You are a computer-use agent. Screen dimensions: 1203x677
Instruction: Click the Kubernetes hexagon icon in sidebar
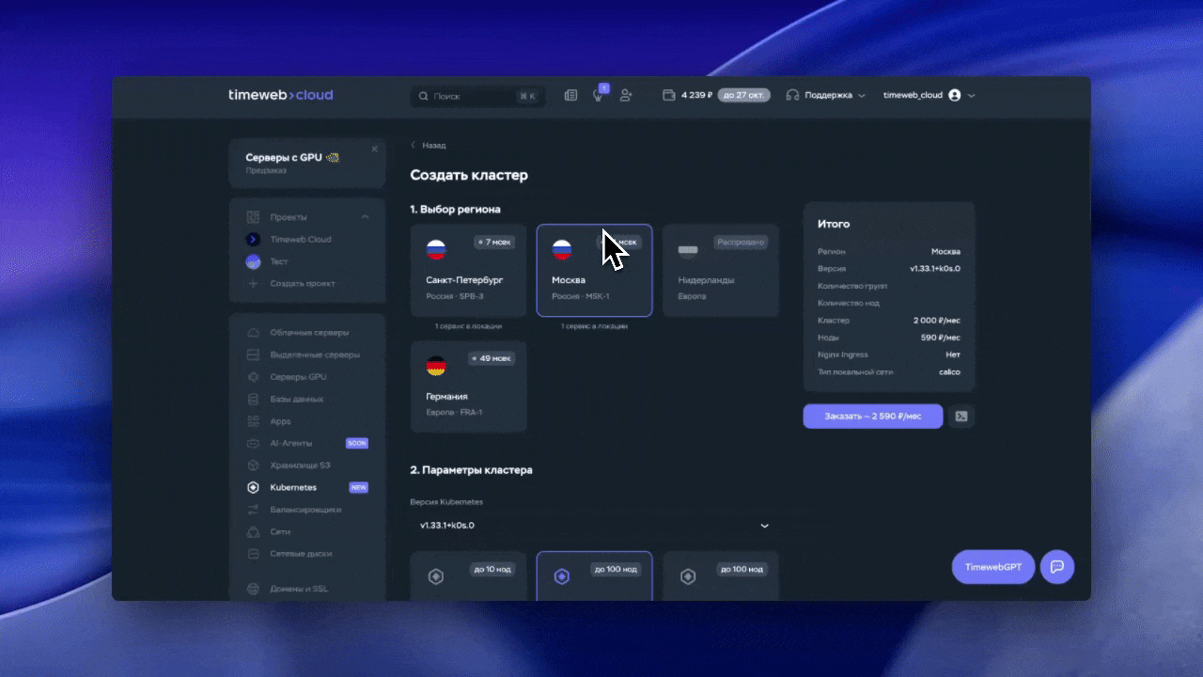tap(253, 487)
